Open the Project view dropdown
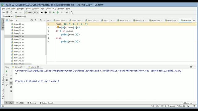 tap(11, 20)
